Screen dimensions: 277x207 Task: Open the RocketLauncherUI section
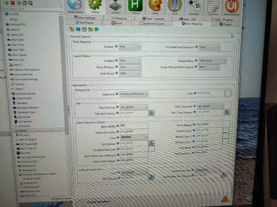tap(232, 8)
